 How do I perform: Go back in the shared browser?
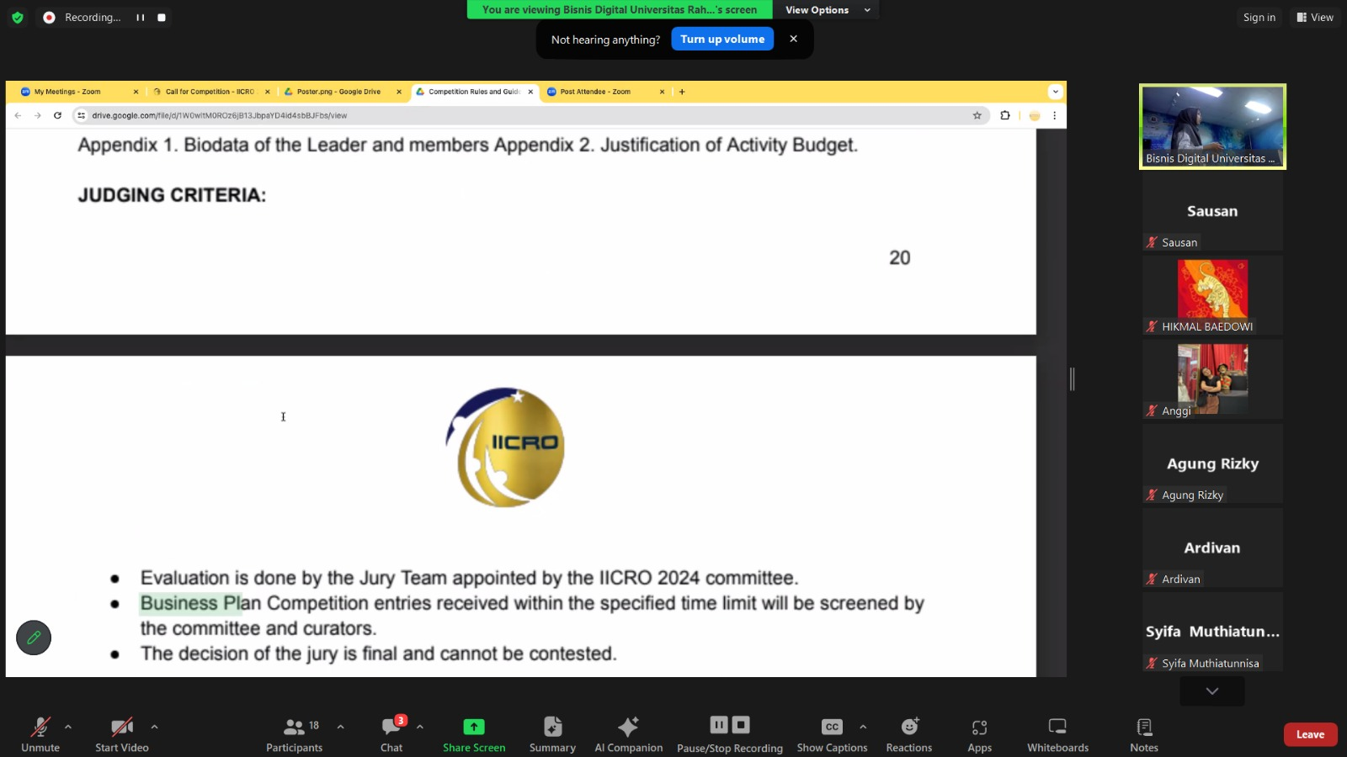point(18,115)
